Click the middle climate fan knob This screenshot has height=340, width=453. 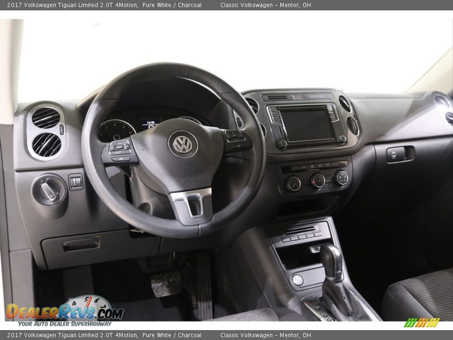tap(318, 180)
